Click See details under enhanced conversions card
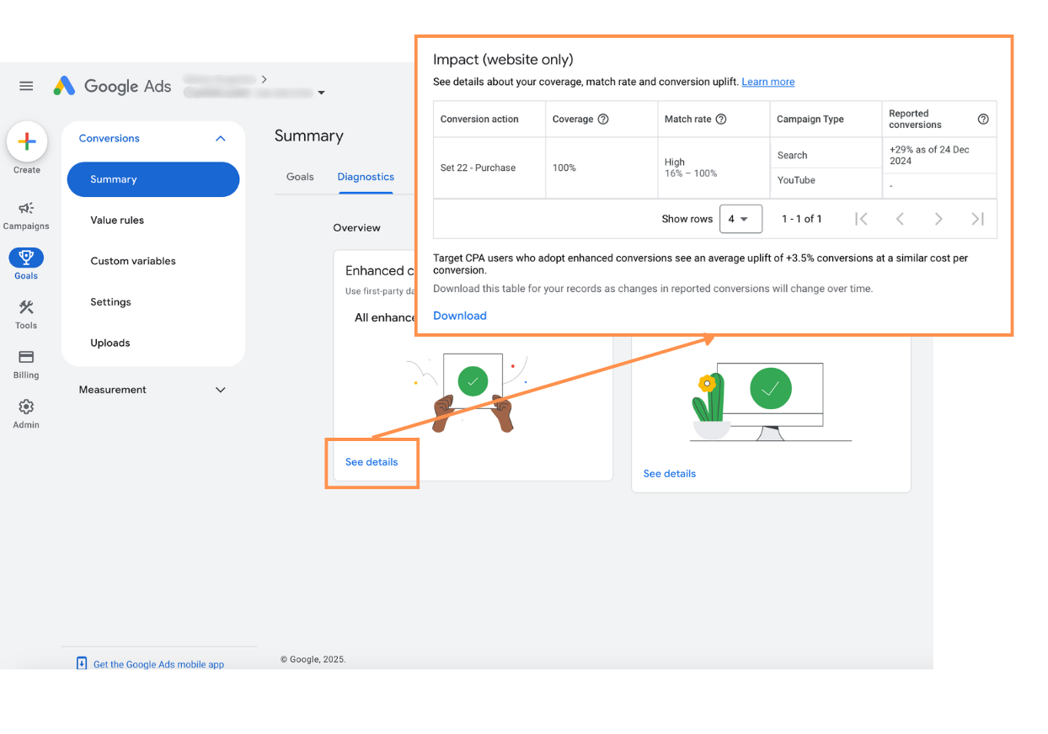 coord(372,462)
